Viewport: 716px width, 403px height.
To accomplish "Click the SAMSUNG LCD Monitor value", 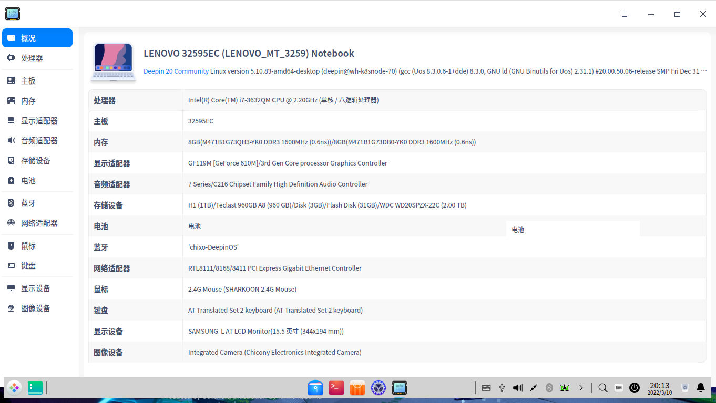I will click(266, 331).
